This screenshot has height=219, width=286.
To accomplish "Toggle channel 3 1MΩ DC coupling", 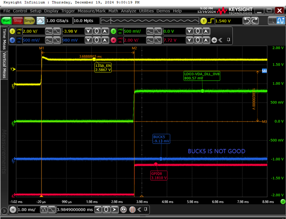I will (x=19, y=40).
